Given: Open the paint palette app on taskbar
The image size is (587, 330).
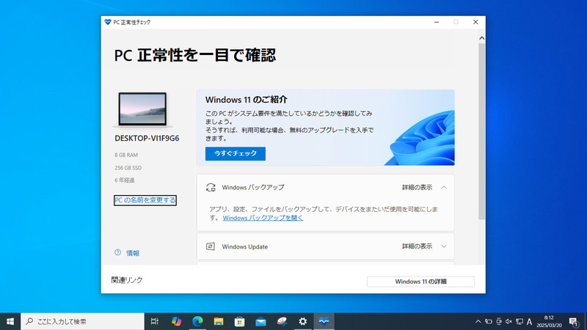Looking at the screenshot, I should (x=282, y=321).
